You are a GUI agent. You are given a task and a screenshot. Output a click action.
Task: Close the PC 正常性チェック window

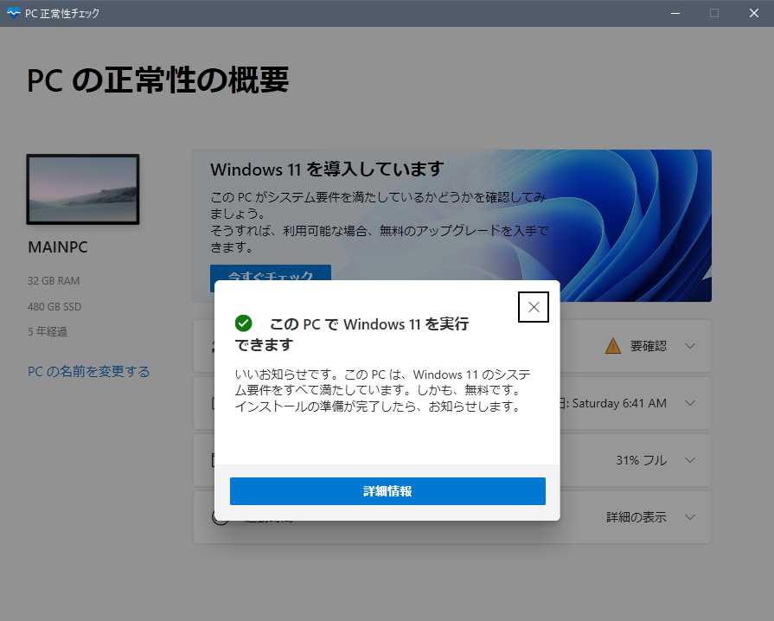tap(754, 13)
